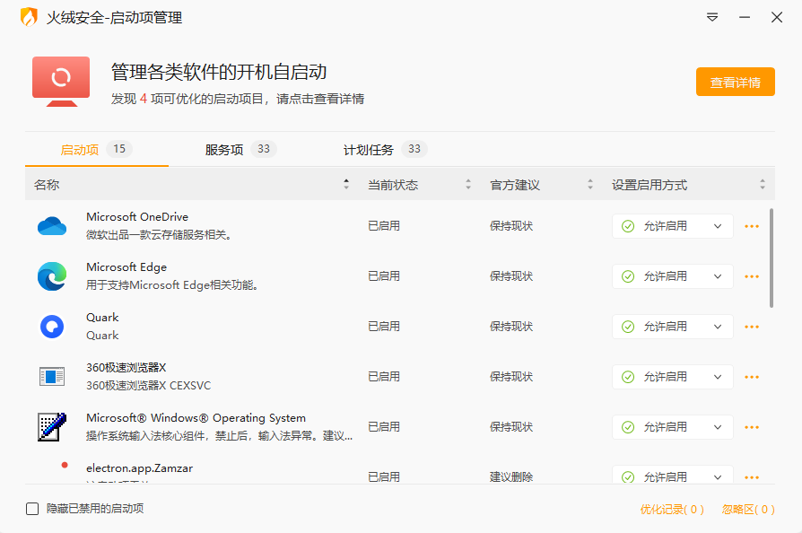This screenshot has width=802, height=533.
Task: Click the Microsoft Edge browser icon
Action: click(52, 276)
